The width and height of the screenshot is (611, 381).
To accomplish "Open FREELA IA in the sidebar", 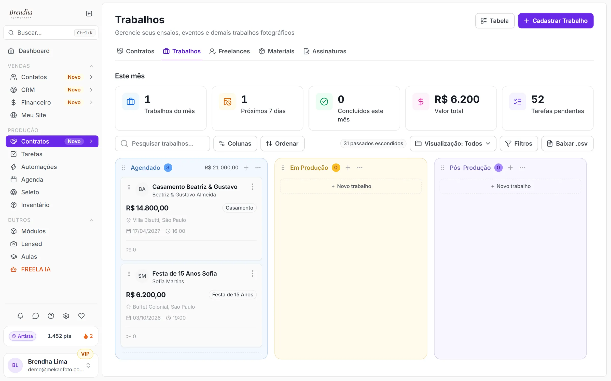I will coord(52,269).
